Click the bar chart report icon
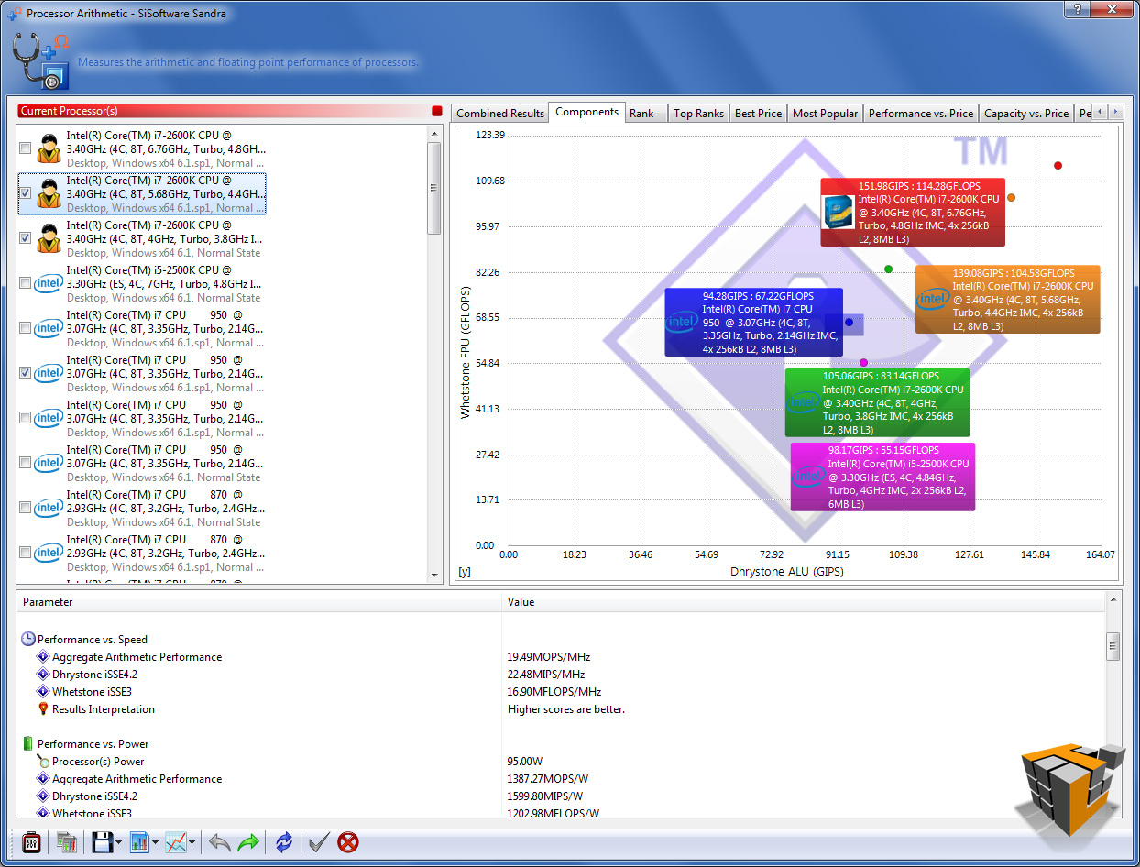Screen dimensions: 1140x867 tap(139, 841)
